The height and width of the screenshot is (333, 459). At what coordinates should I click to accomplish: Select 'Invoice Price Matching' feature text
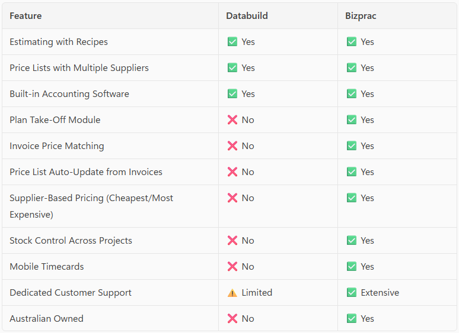click(57, 146)
